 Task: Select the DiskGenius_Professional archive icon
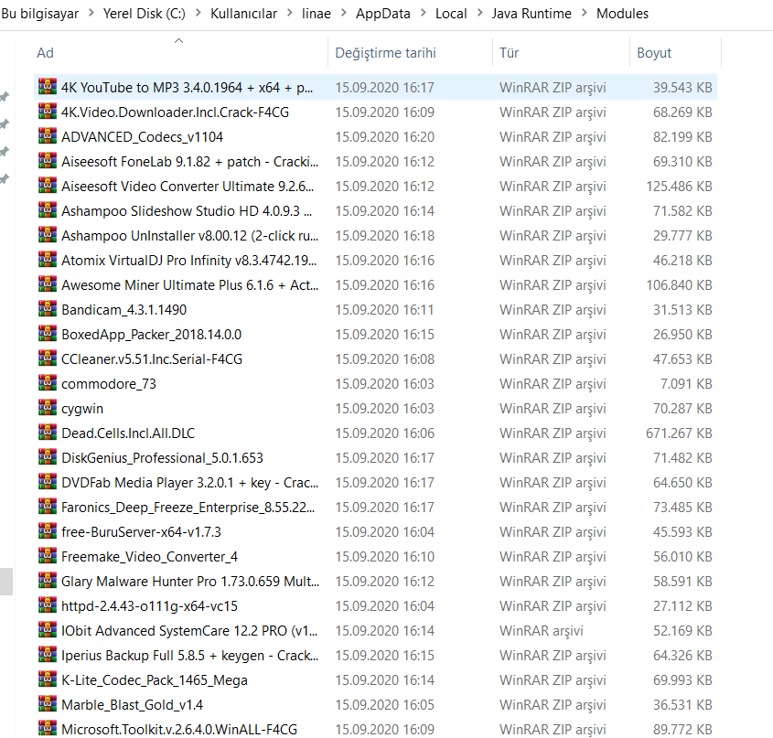pyautogui.click(x=48, y=457)
